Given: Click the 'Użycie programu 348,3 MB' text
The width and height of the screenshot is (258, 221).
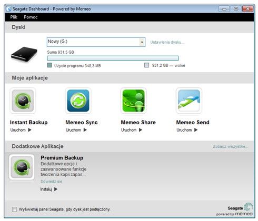Looking at the screenshot, I should coord(77,66).
